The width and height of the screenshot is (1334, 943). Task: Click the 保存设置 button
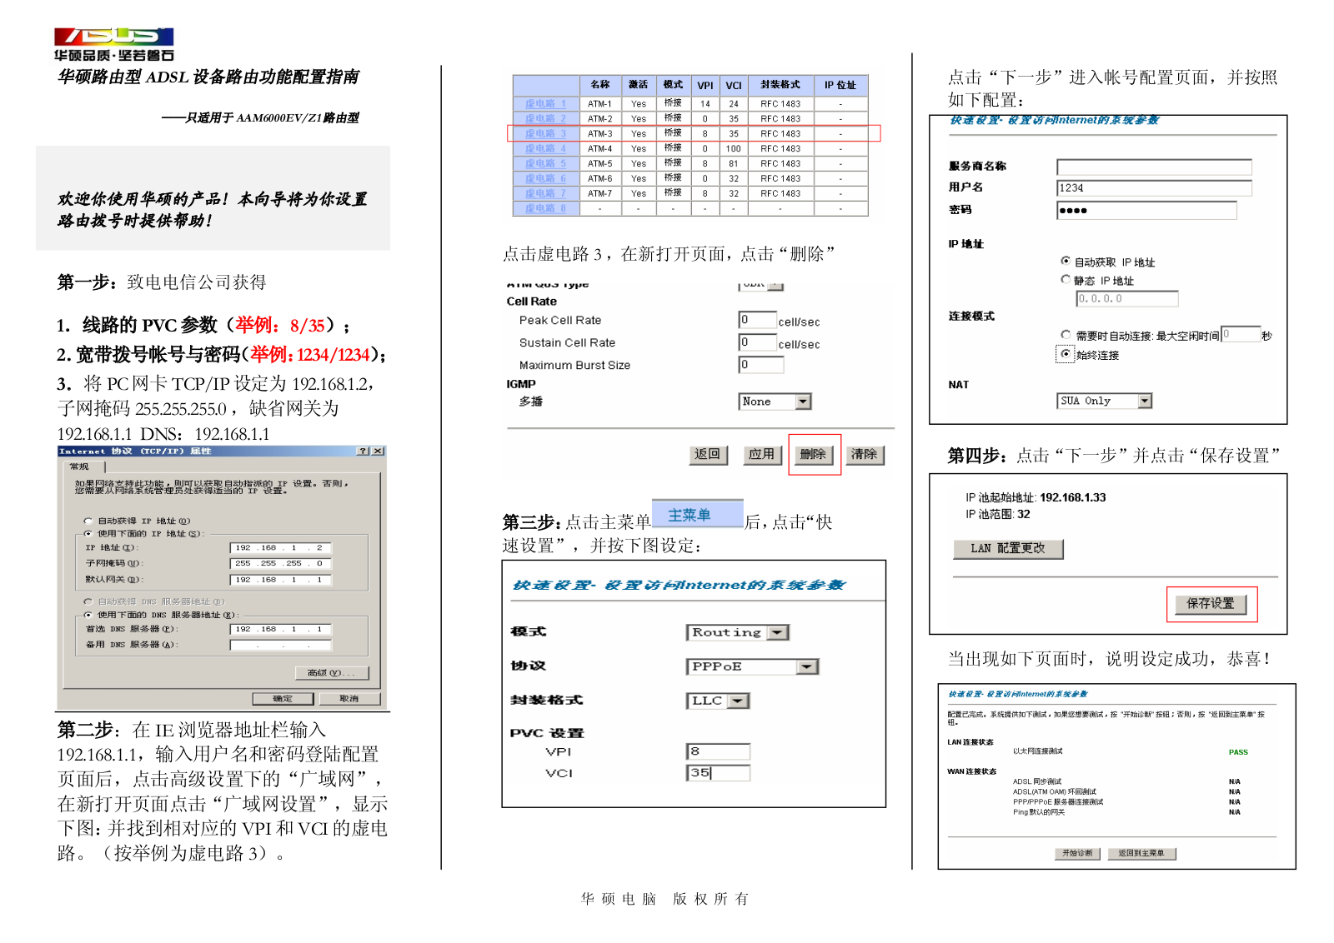coord(1211,604)
